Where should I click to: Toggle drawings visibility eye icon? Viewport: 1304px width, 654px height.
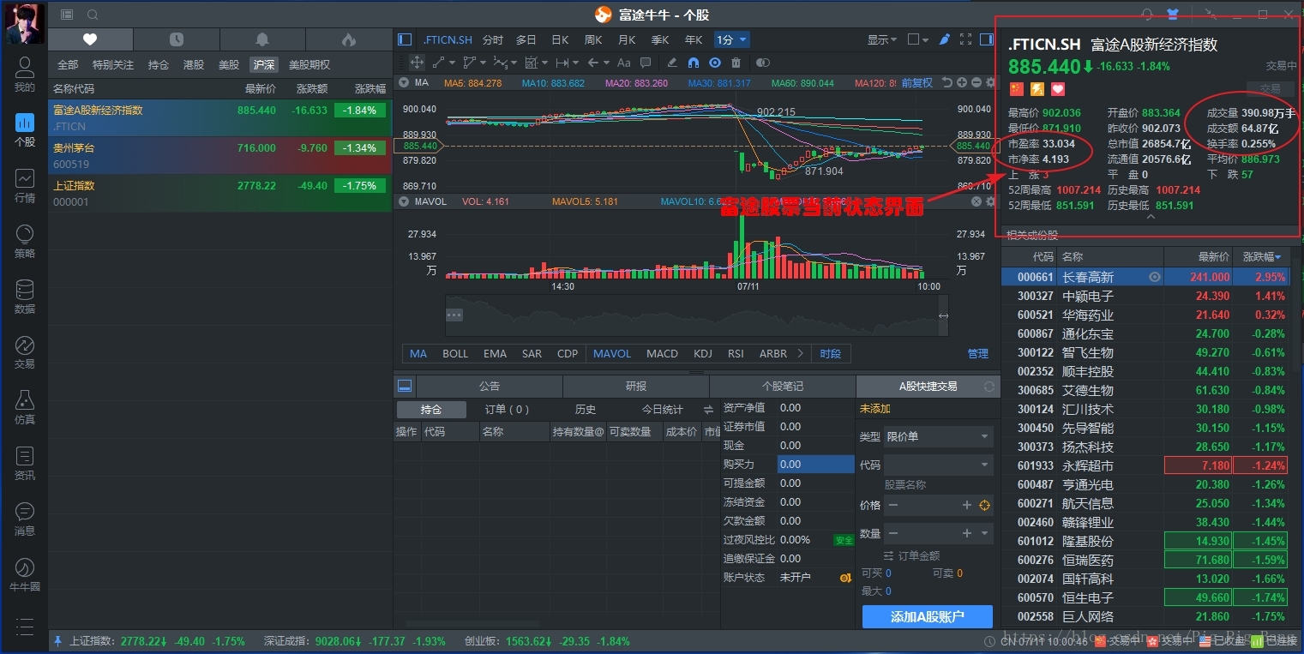tap(715, 63)
